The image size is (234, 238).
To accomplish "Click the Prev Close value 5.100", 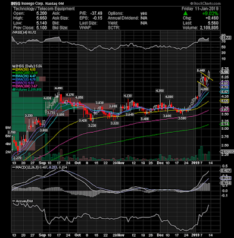I will click(x=41, y=28).
